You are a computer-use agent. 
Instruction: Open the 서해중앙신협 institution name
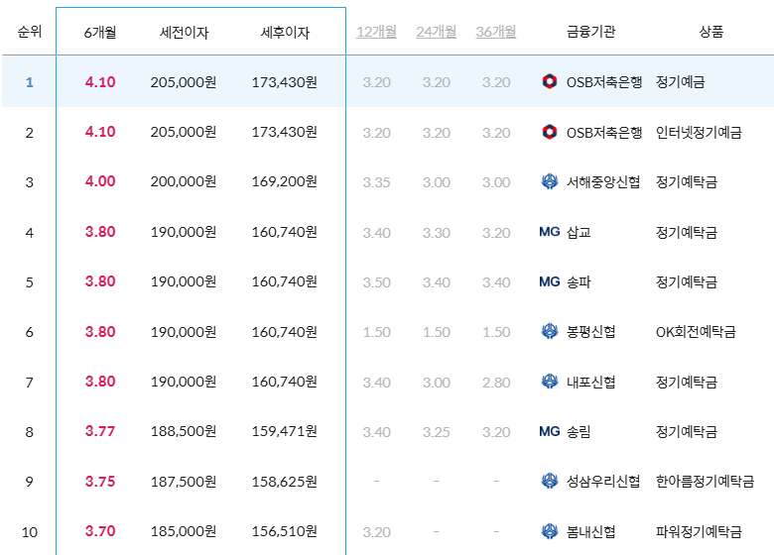(x=603, y=182)
